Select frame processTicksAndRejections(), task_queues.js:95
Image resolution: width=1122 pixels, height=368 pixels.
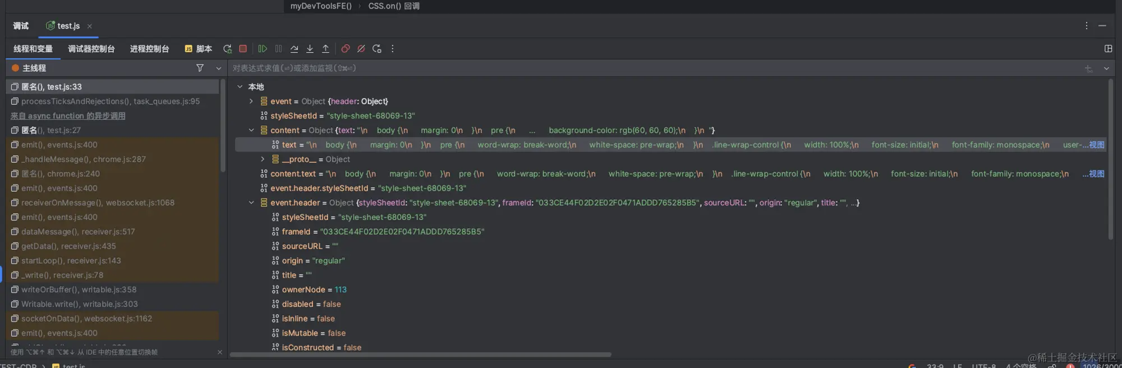[x=112, y=102]
